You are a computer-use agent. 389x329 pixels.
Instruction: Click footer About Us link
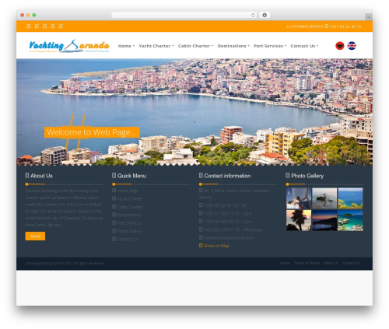[331, 263]
